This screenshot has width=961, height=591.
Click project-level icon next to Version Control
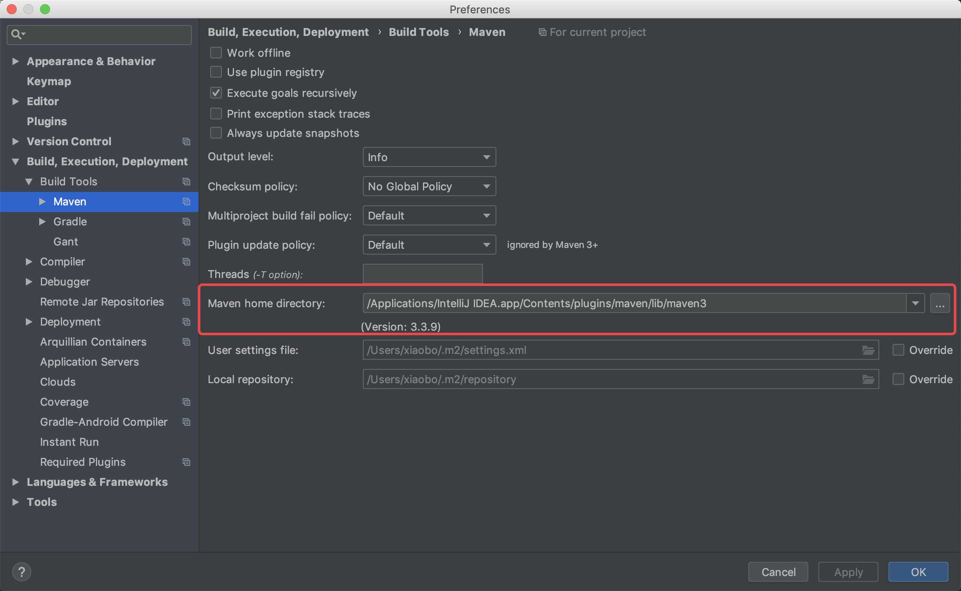coord(186,141)
